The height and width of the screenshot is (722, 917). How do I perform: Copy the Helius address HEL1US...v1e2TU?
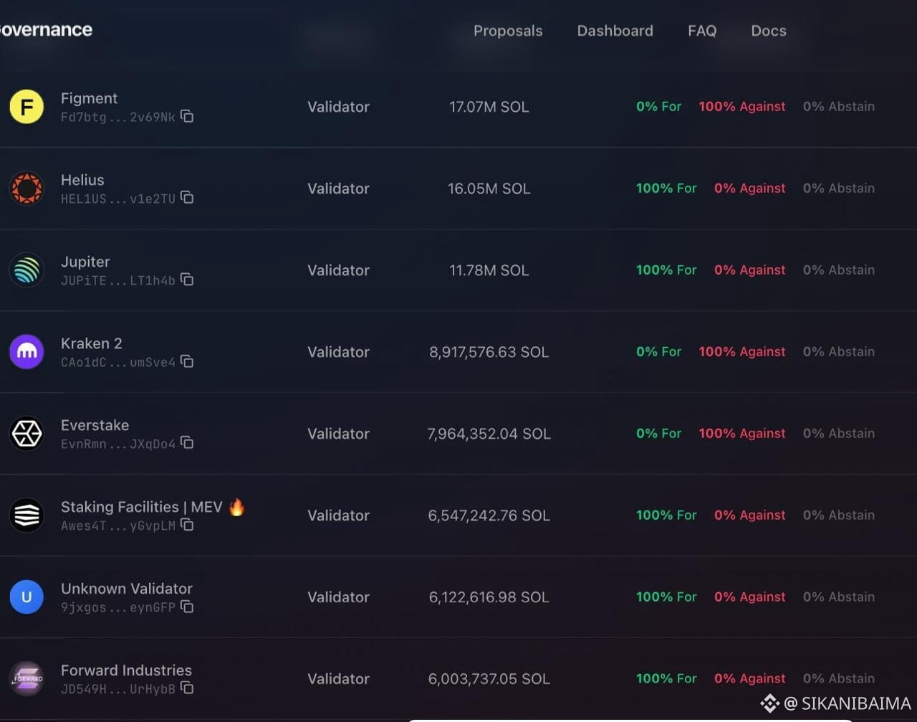coord(187,197)
